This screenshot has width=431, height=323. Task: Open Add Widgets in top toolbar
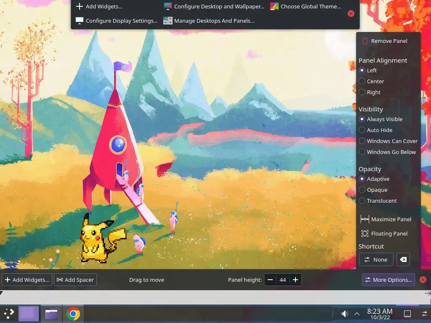(99, 6)
